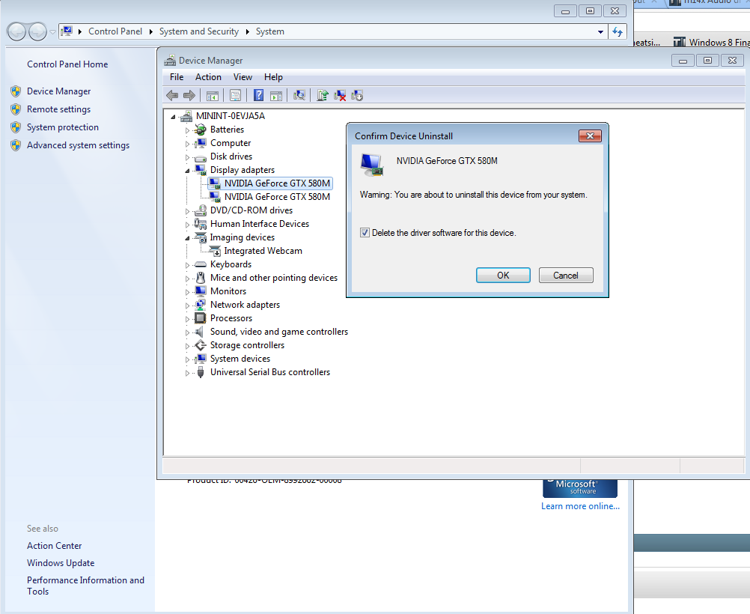Screen dimensions: 750x614
Task: Open the Action menu
Action: [x=208, y=77]
